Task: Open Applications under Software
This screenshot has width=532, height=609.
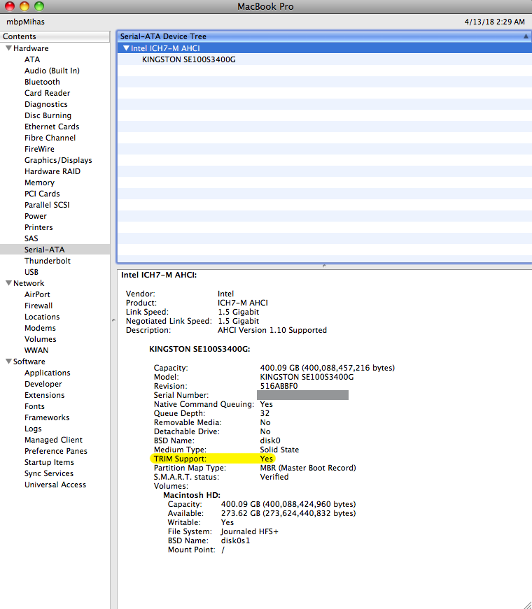Action: [x=48, y=373]
